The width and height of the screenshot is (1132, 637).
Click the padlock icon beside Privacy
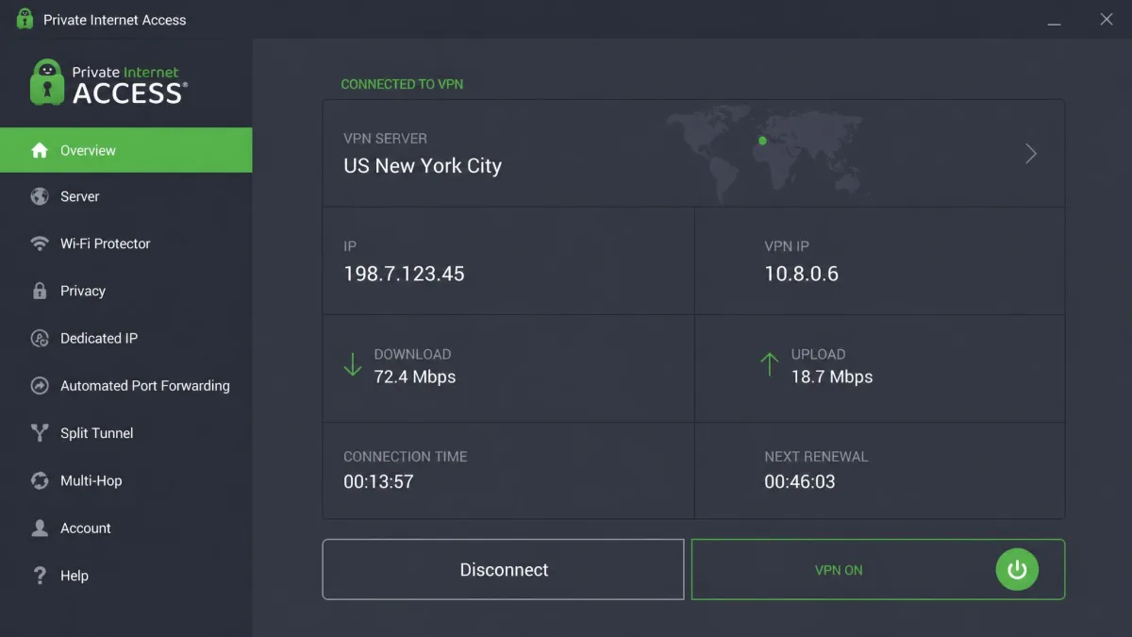coord(40,291)
